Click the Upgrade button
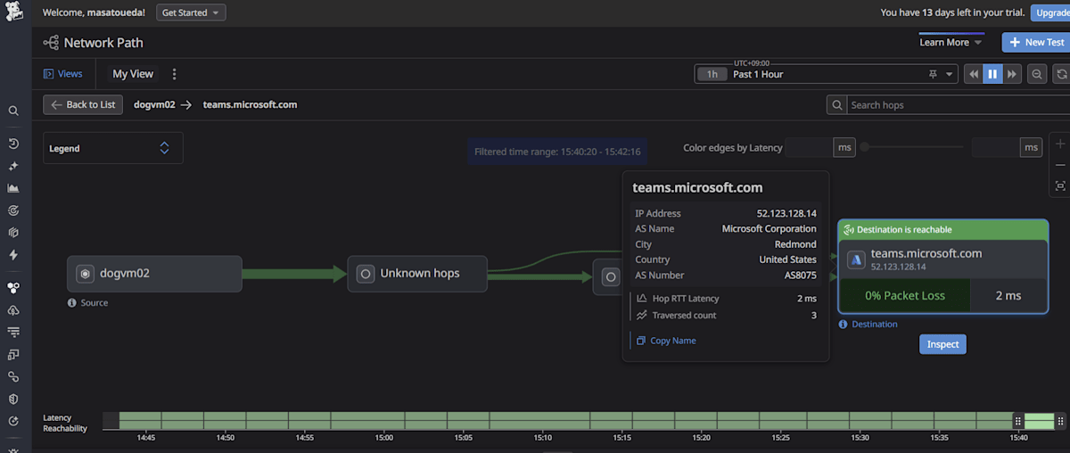The image size is (1070, 453). (1050, 12)
